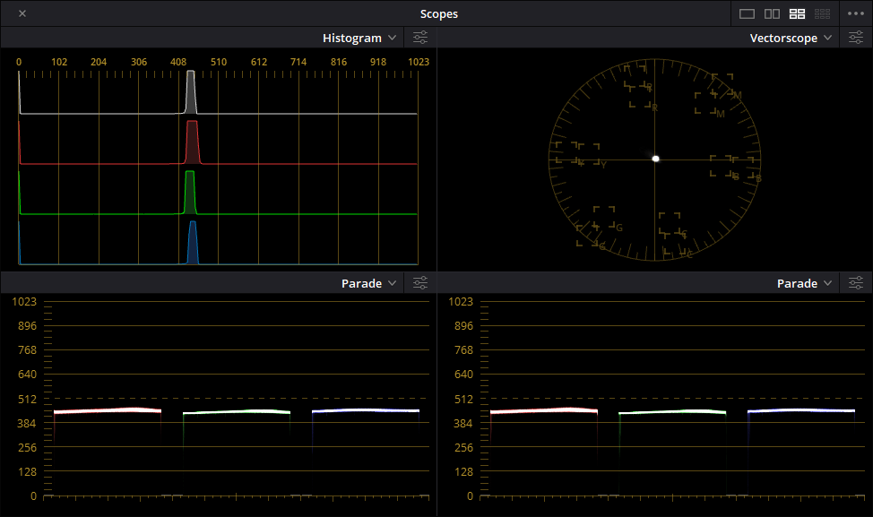Click the white luminance histogram peak
The height and width of the screenshot is (517, 873).
(191, 91)
